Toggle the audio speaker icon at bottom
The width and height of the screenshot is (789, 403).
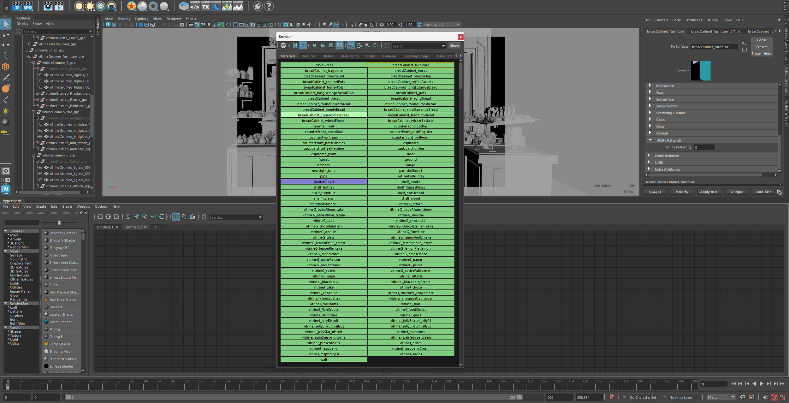click(x=765, y=397)
